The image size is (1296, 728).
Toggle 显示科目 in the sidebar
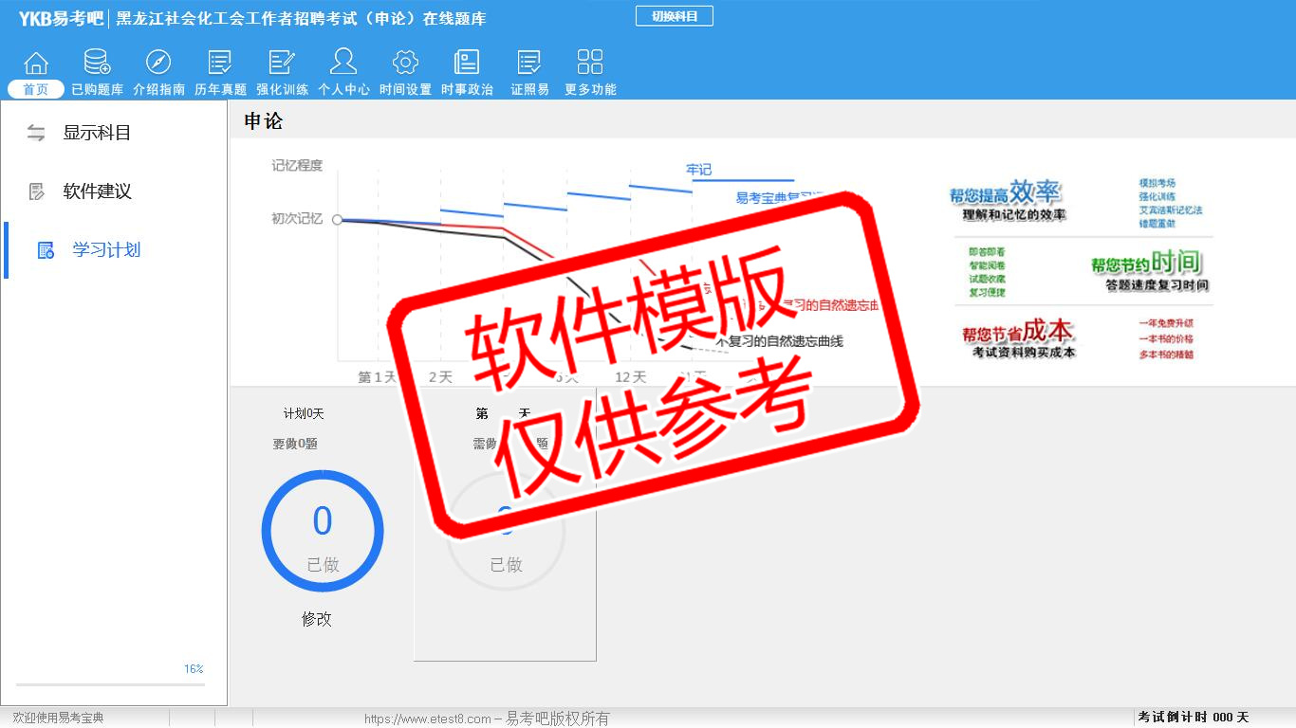(x=96, y=134)
